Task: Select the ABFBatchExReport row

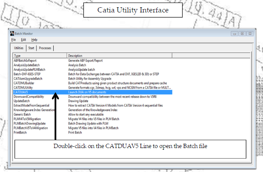Action: coord(92,61)
